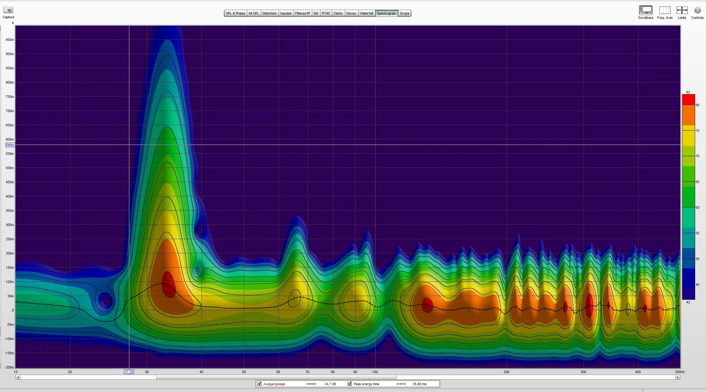Image resolution: width=706 pixels, height=392 pixels.
Task: Uncheck the Peak energy time checkbox
Action: point(350,384)
